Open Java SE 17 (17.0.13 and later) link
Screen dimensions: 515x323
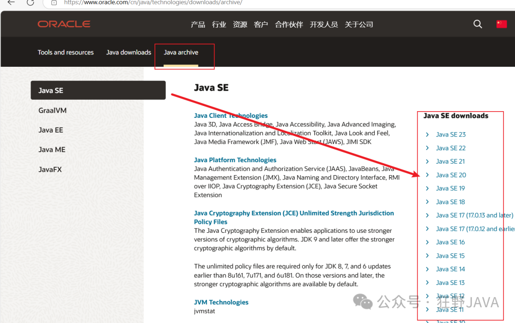(474, 215)
